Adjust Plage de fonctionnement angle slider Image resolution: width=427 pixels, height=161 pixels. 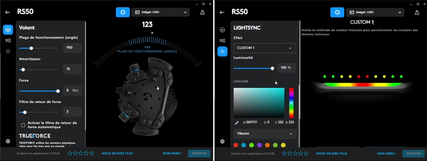pos(31,48)
